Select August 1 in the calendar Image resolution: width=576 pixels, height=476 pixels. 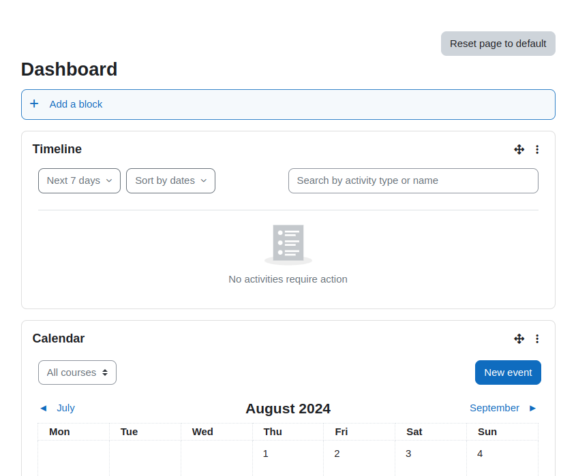(266, 454)
